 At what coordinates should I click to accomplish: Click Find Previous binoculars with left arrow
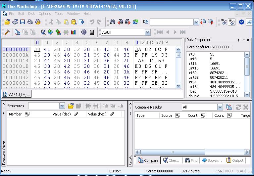pyautogui.click(x=120, y=22)
